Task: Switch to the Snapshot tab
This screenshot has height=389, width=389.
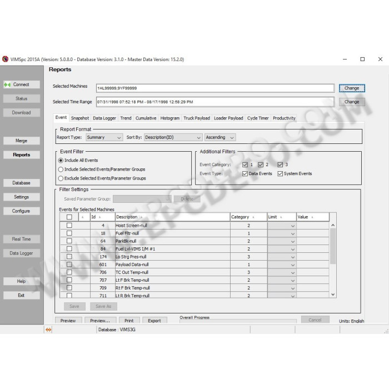Action: [80, 118]
